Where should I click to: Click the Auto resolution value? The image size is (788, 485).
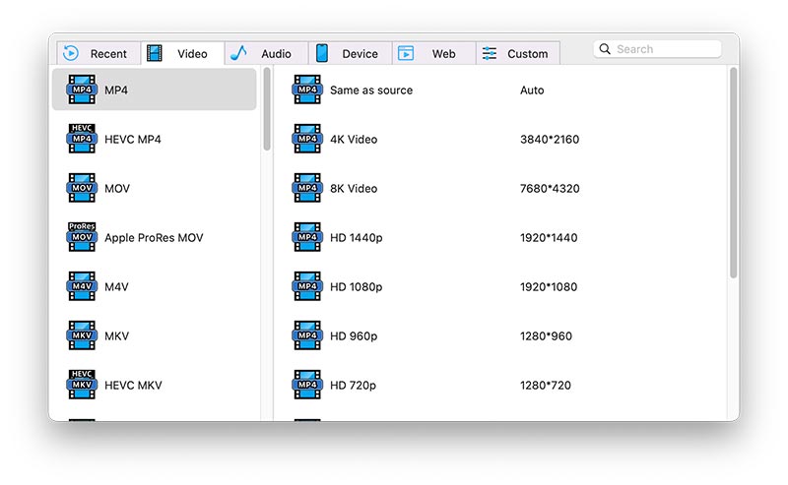[532, 90]
